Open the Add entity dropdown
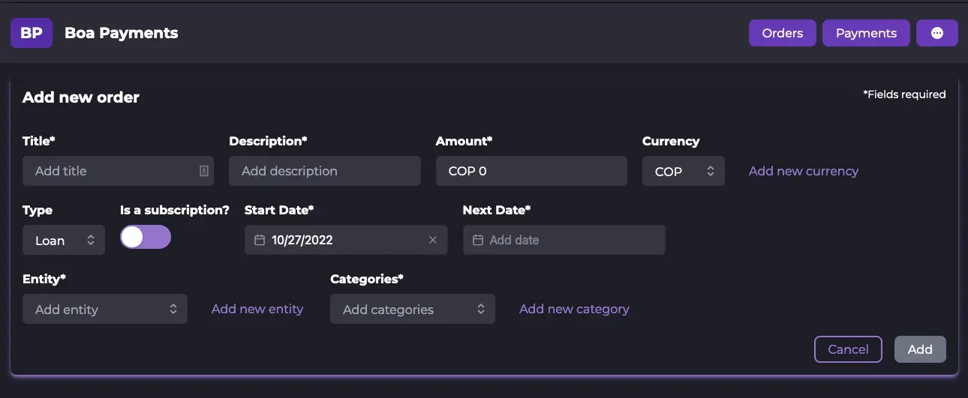Image resolution: width=968 pixels, height=398 pixels. point(105,309)
